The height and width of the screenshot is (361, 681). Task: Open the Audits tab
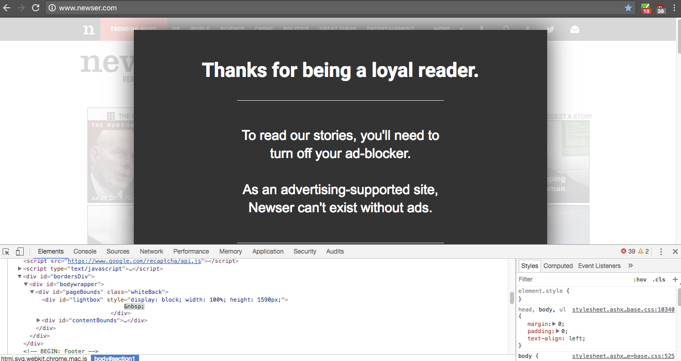[335, 252]
